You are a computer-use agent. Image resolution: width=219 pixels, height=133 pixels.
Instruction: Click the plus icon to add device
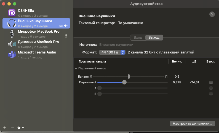click(x=5, y=128)
